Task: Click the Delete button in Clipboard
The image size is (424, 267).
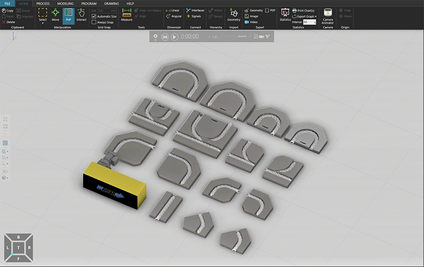Action: point(8,22)
